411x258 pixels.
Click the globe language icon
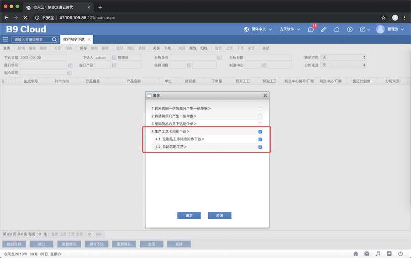246,29
